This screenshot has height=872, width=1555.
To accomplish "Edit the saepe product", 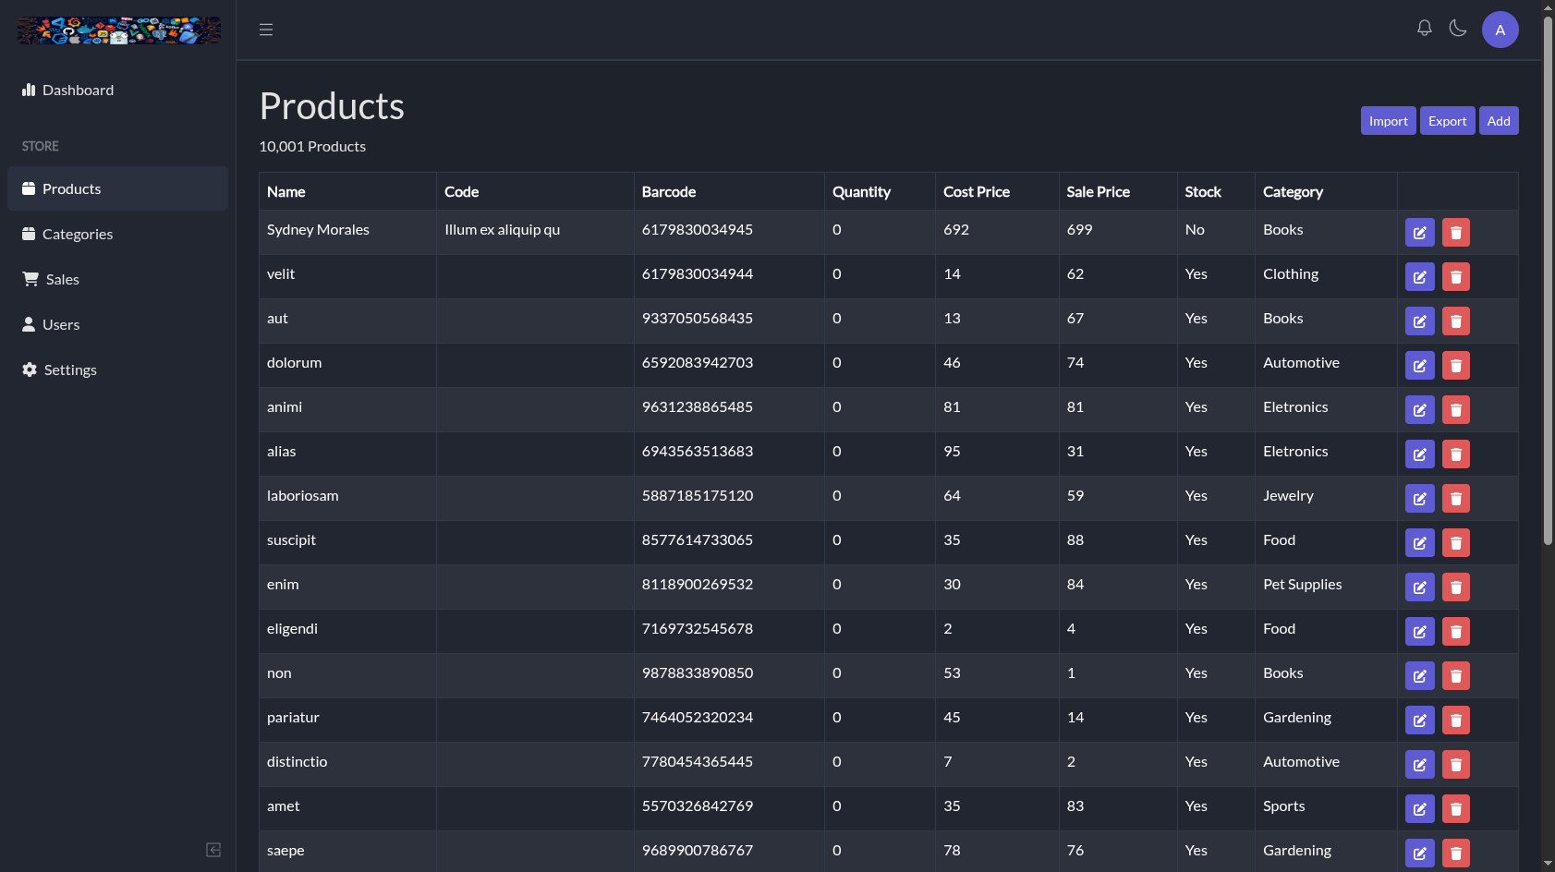I will [1420, 854].
